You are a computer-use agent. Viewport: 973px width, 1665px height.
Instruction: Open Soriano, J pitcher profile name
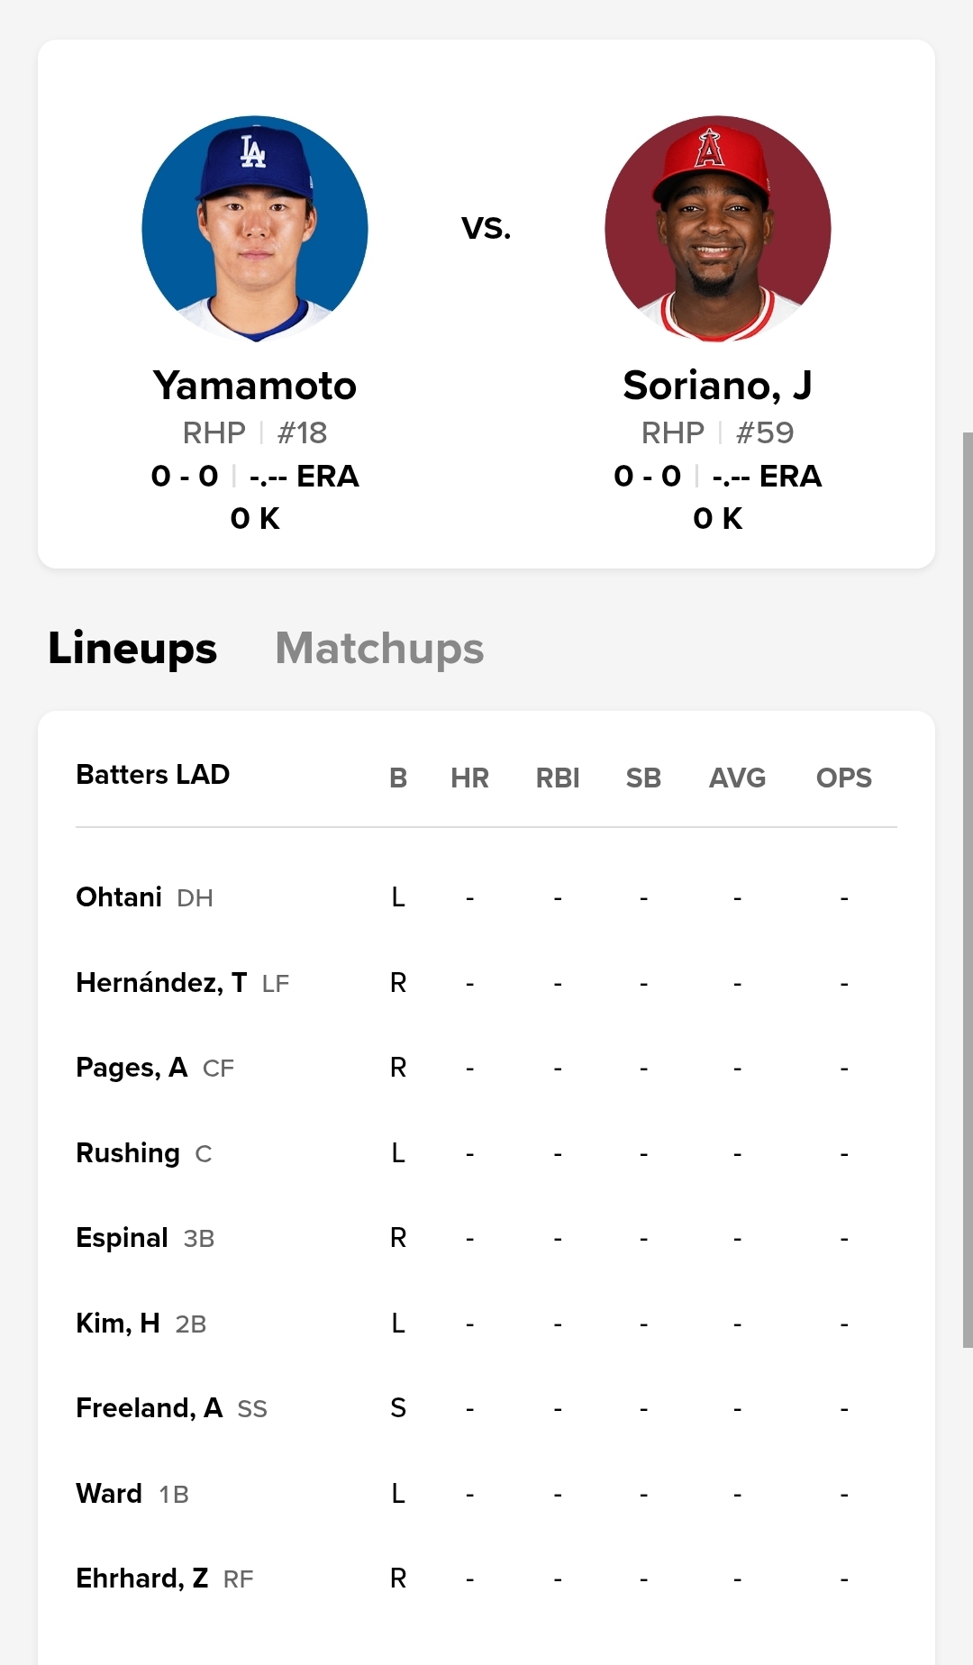(x=717, y=386)
